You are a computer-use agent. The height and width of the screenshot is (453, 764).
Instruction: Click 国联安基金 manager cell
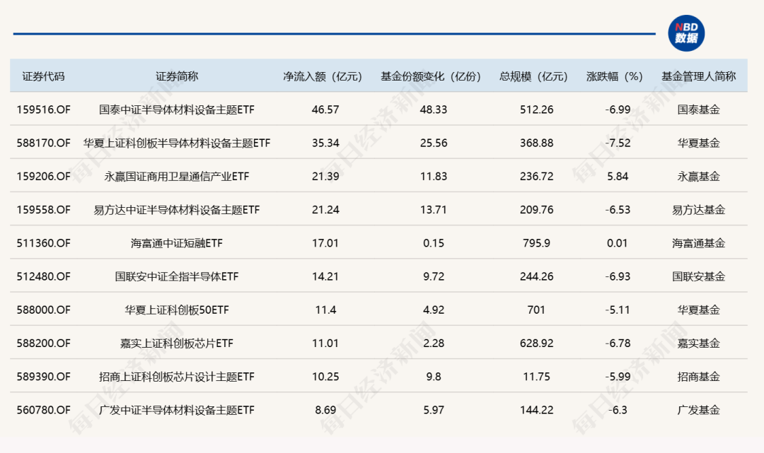(x=699, y=276)
